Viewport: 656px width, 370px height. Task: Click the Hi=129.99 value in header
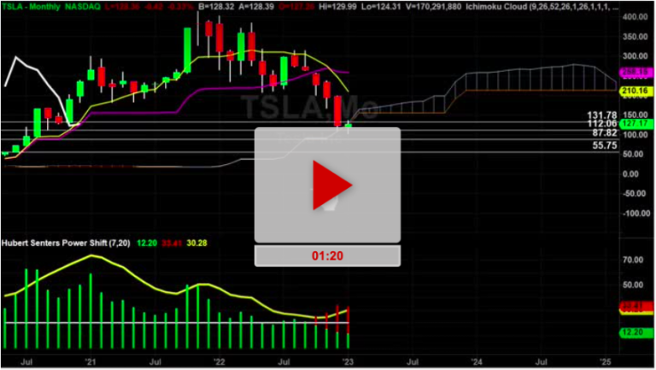point(287,5)
